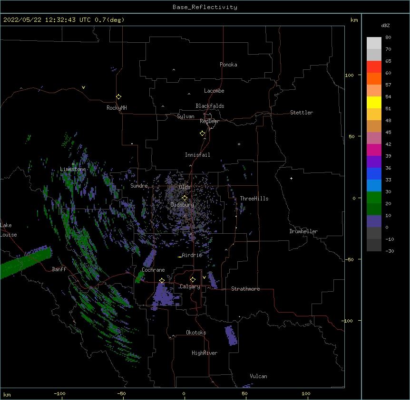Click the dBZ legend heading
The image size is (410, 400).
[385, 25]
